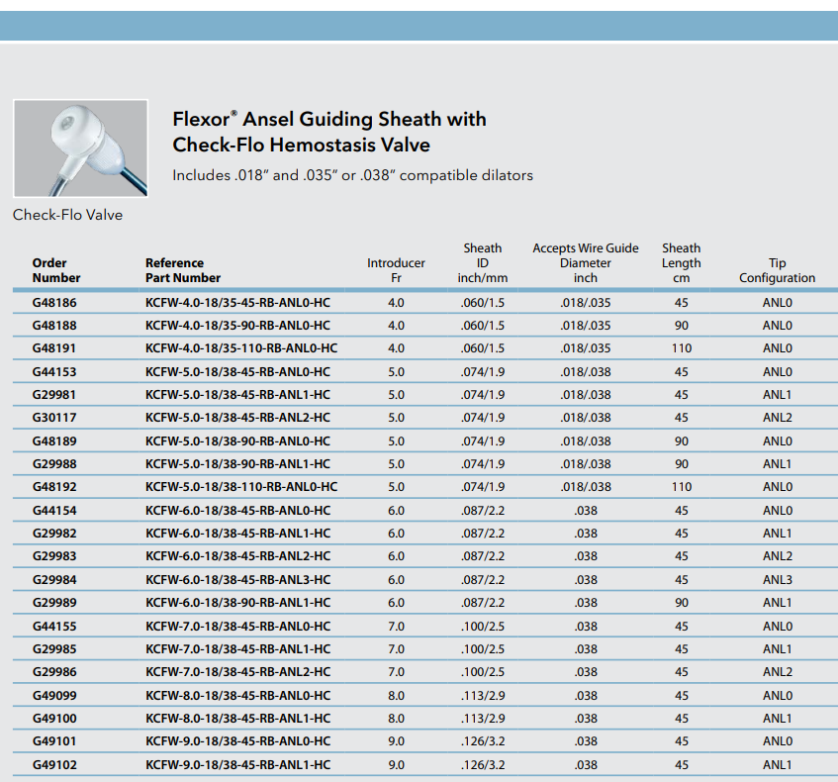Select order number G48186
Viewport: 838px width, 782px height.
click(54, 303)
